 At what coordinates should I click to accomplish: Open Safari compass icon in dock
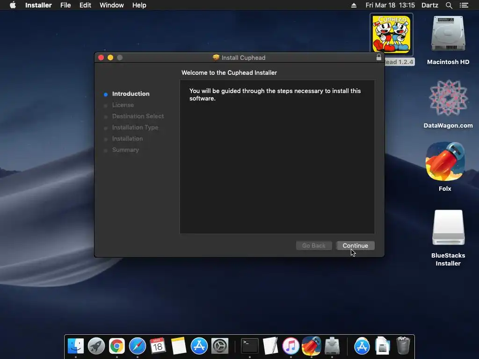coord(138,346)
